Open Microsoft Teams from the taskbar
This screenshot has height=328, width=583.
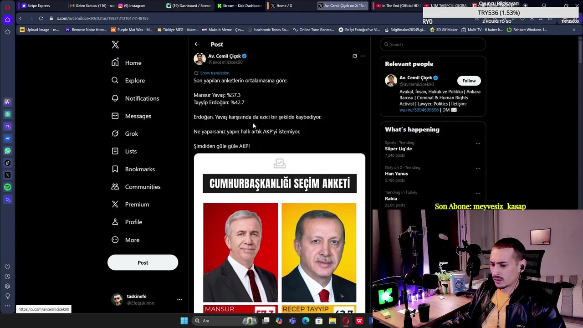pos(292,321)
